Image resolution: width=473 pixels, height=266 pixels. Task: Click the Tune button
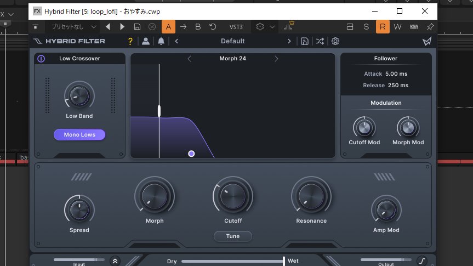(x=233, y=236)
